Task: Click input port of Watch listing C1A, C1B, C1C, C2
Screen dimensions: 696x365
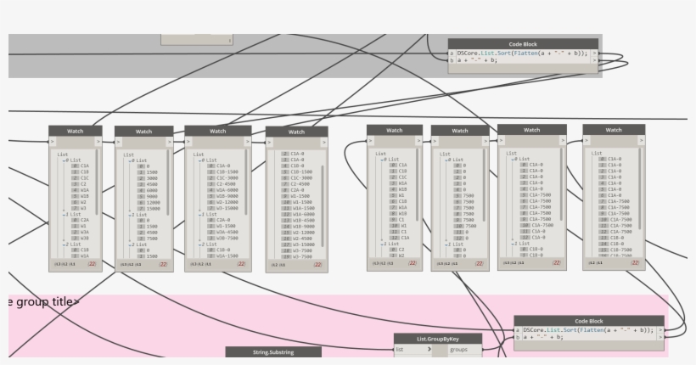Action: click(53, 142)
